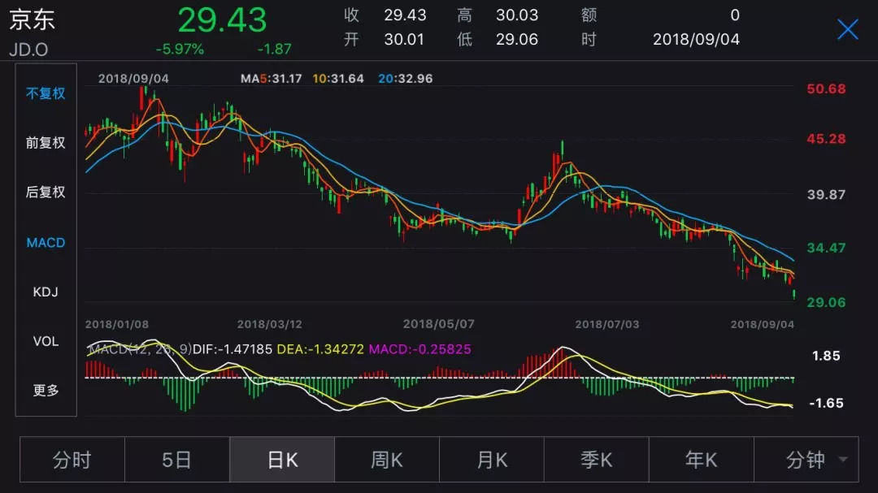Show the VOL volume indicator
878x493 pixels.
45,342
